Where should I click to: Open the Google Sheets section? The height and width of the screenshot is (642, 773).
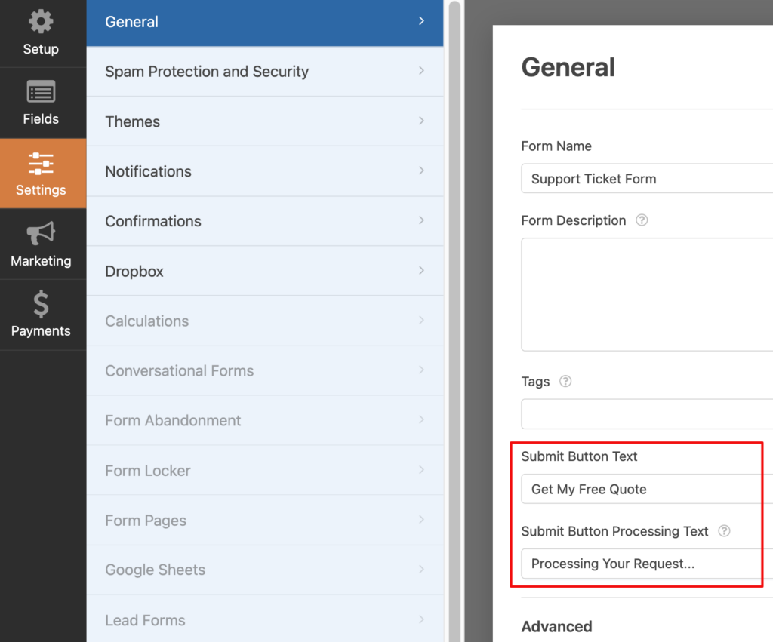click(265, 570)
